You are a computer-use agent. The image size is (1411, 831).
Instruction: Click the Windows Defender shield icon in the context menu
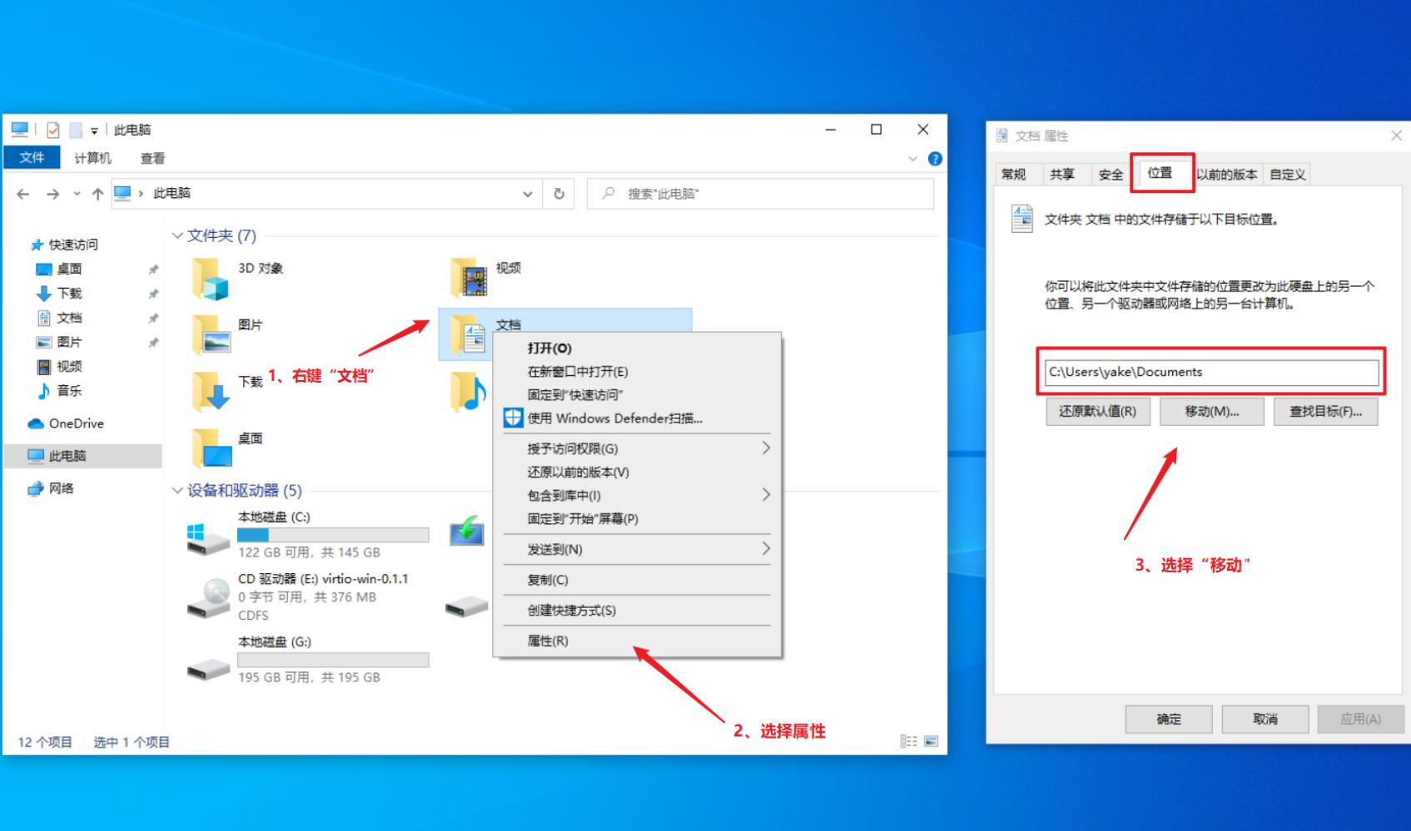(x=512, y=418)
